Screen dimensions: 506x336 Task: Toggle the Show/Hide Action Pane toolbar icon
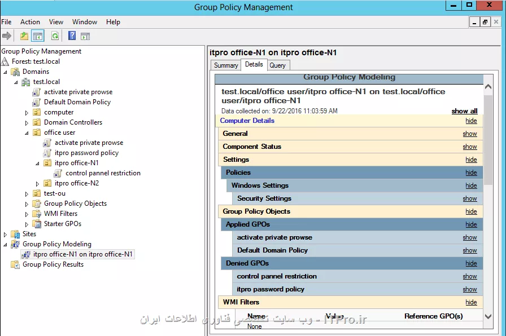pos(85,37)
